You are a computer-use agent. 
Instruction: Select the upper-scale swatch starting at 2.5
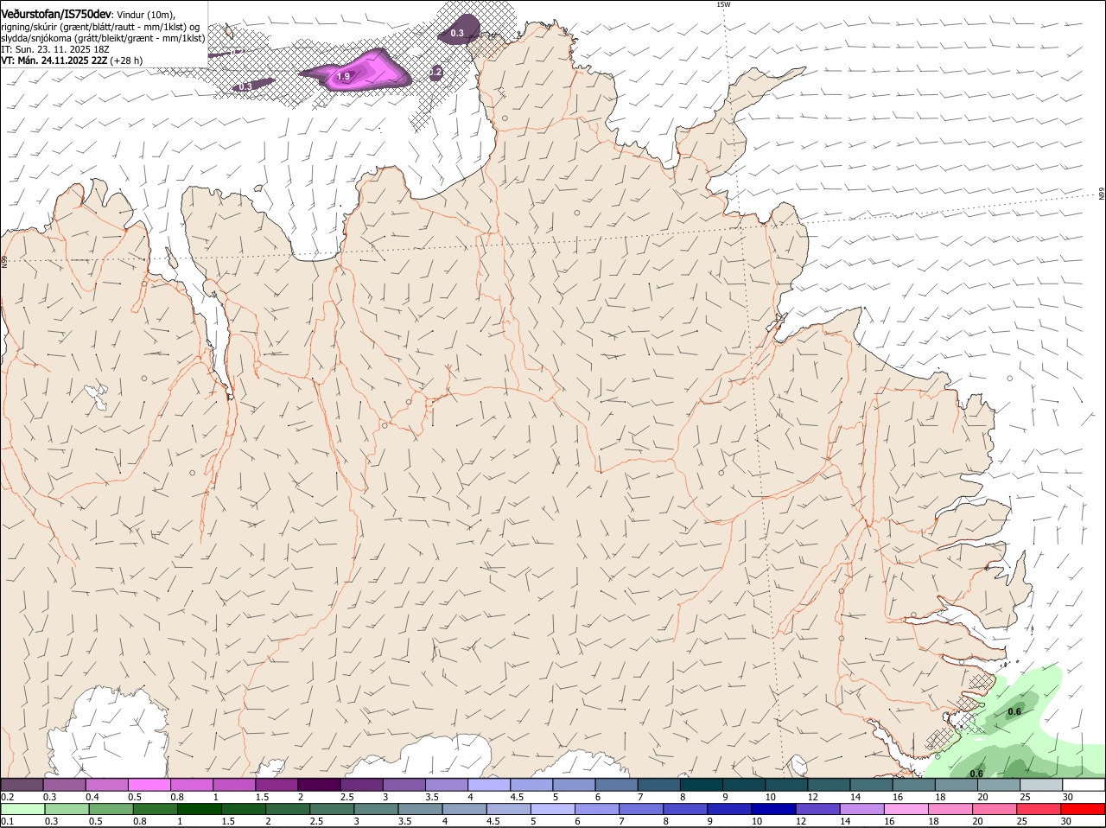(x=361, y=785)
